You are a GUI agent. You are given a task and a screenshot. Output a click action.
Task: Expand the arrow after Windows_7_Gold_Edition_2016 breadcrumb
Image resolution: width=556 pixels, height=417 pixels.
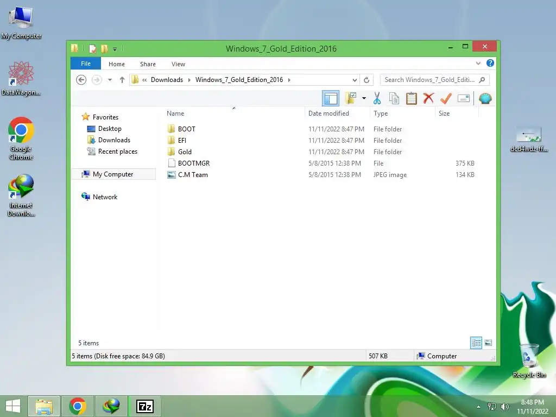coord(289,80)
